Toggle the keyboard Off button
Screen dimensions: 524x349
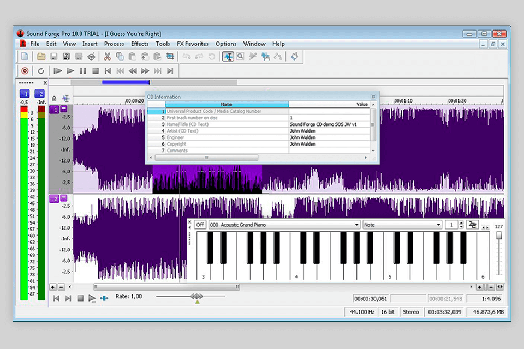(x=200, y=225)
